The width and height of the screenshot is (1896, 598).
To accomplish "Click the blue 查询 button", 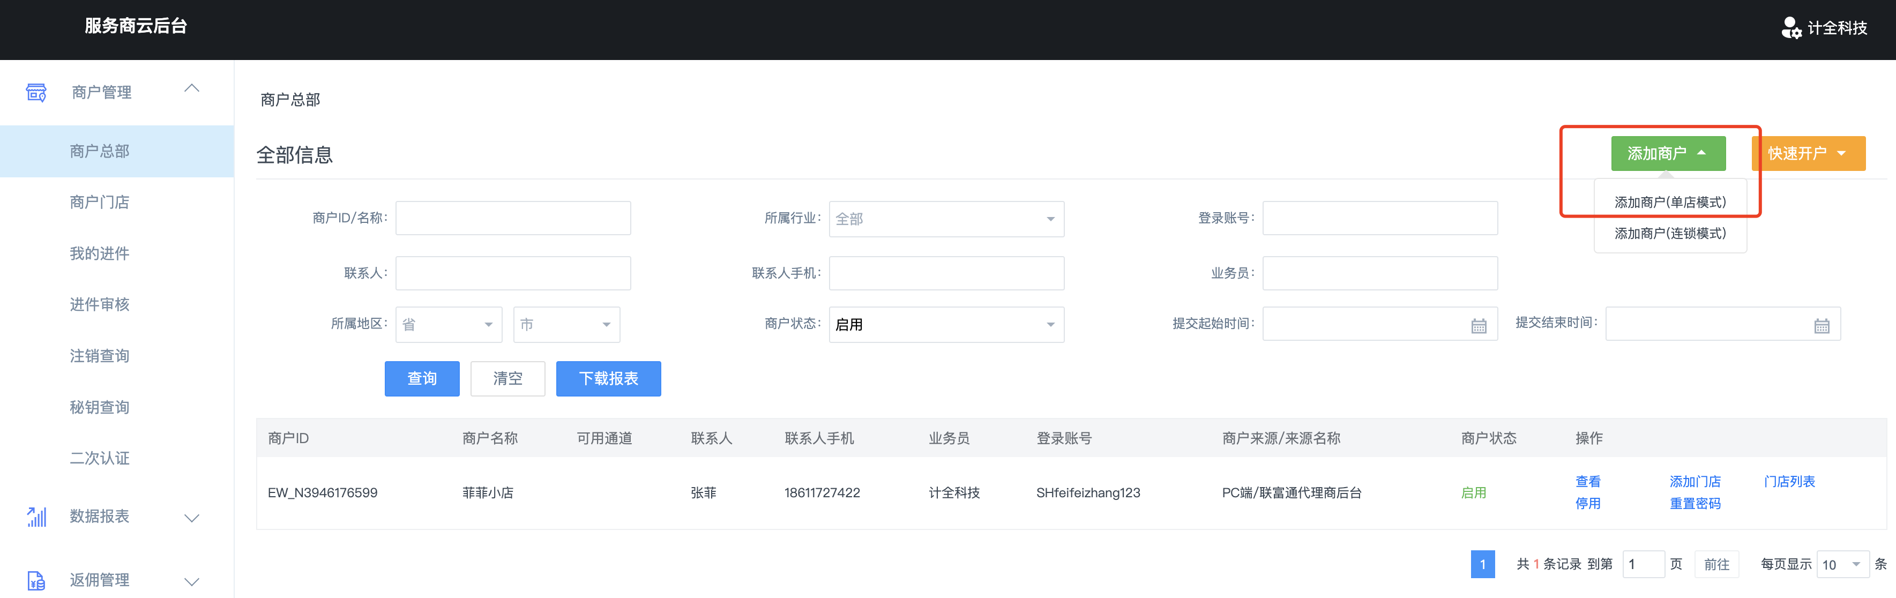I will 422,378.
